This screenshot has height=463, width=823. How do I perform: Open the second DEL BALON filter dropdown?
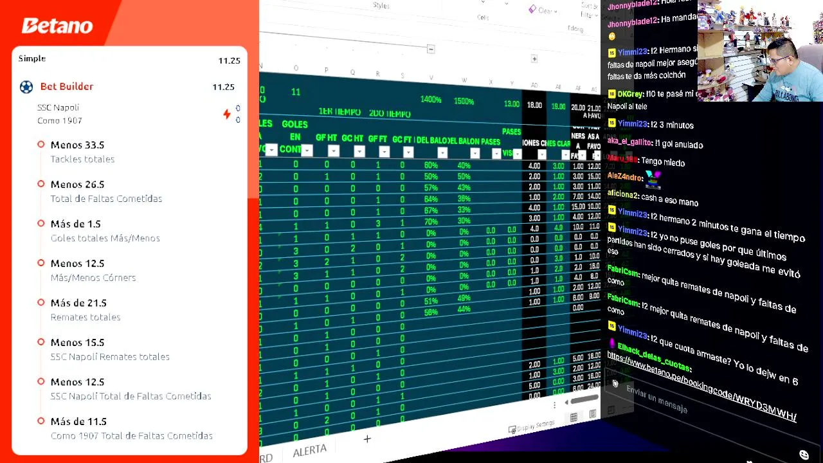coord(475,153)
